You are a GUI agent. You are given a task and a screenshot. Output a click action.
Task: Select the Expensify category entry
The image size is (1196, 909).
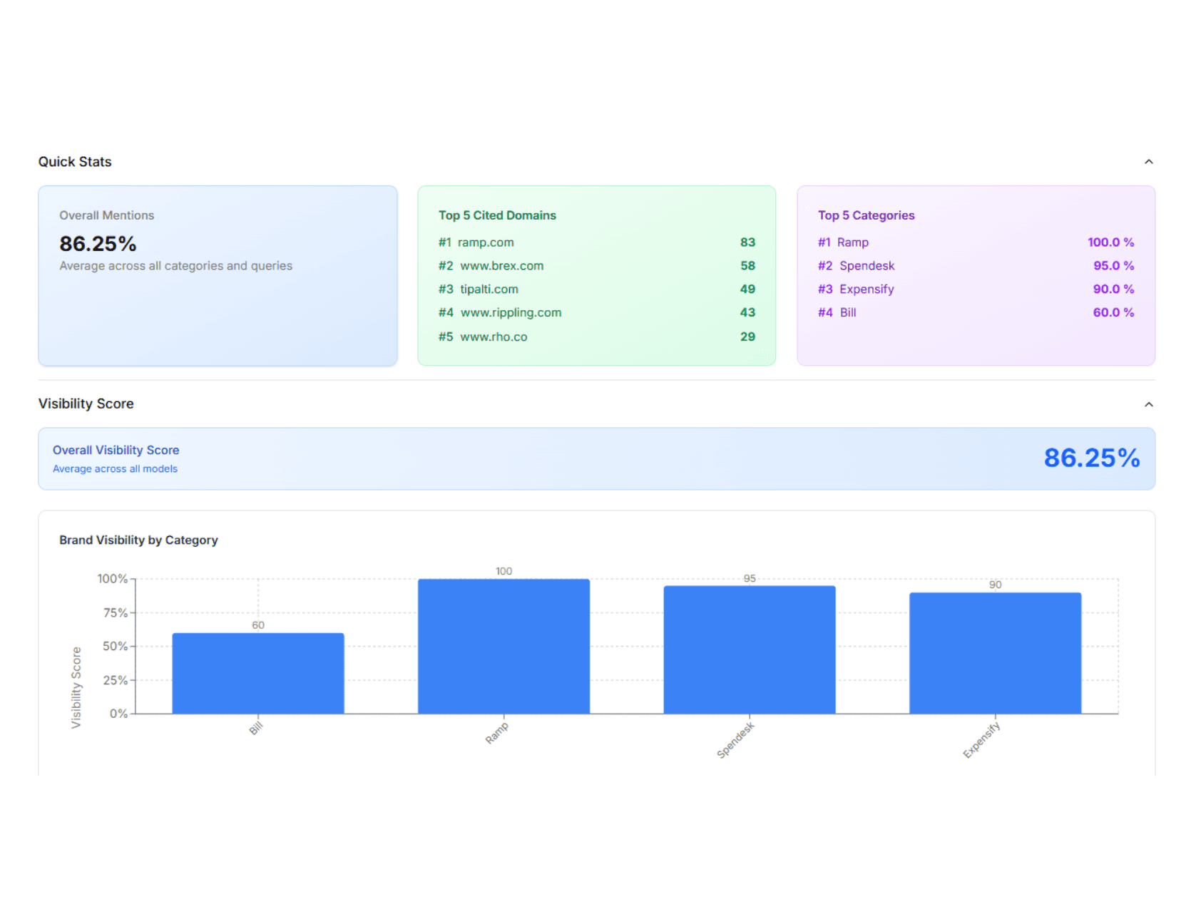click(867, 289)
